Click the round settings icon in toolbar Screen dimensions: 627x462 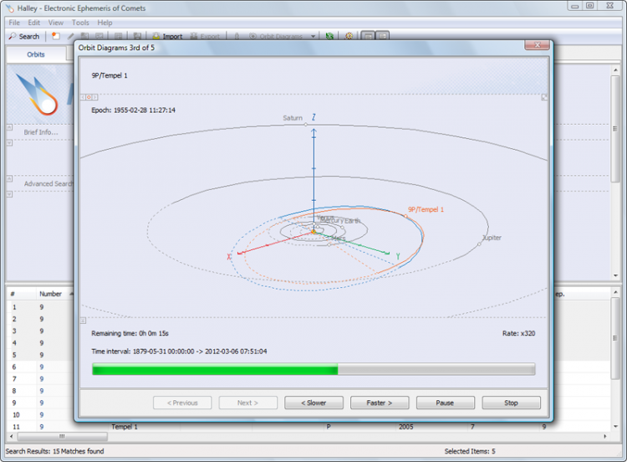pyautogui.click(x=349, y=36)
